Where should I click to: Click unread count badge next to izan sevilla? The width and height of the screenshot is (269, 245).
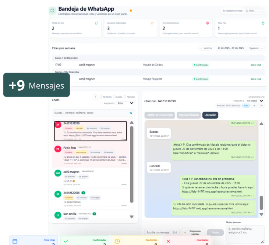coord(94,214)
